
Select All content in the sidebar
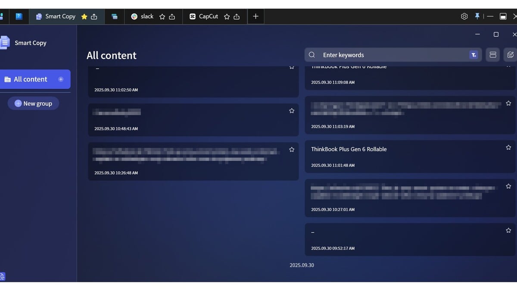30,79
